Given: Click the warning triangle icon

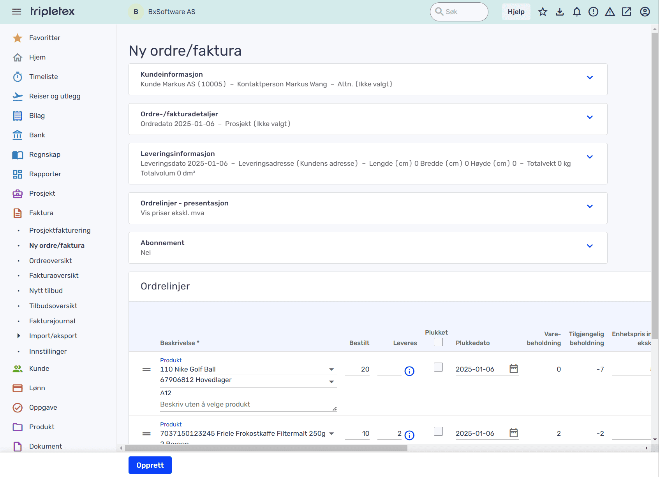Looking at the screenshot, I should click(x=610, y=12).
